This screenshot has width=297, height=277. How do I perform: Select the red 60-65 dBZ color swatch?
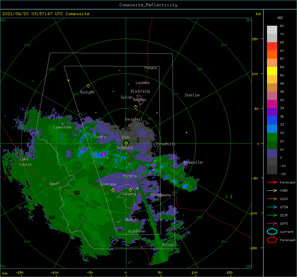click(272, 46)
